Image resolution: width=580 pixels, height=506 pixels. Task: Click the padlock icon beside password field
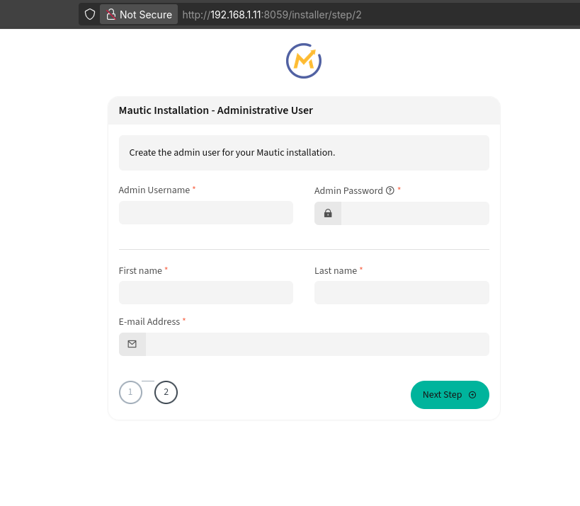tap(328, 213)
